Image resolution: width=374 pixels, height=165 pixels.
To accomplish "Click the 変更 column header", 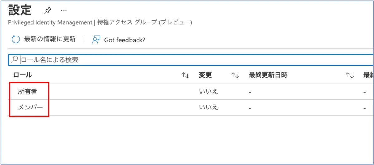I will coord(205,75).
